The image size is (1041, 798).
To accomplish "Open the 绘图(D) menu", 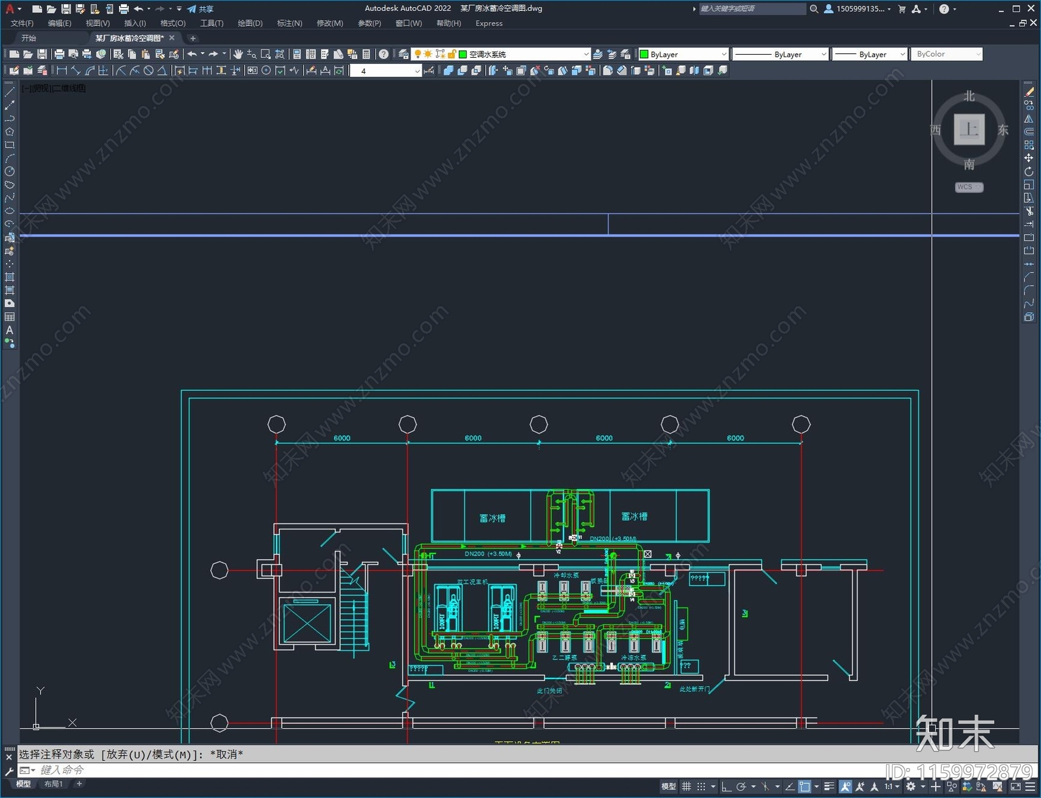I will pos(250,23).
